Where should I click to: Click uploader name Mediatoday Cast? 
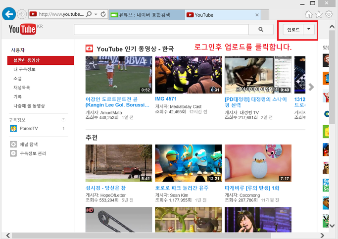(x=186, y=107)
